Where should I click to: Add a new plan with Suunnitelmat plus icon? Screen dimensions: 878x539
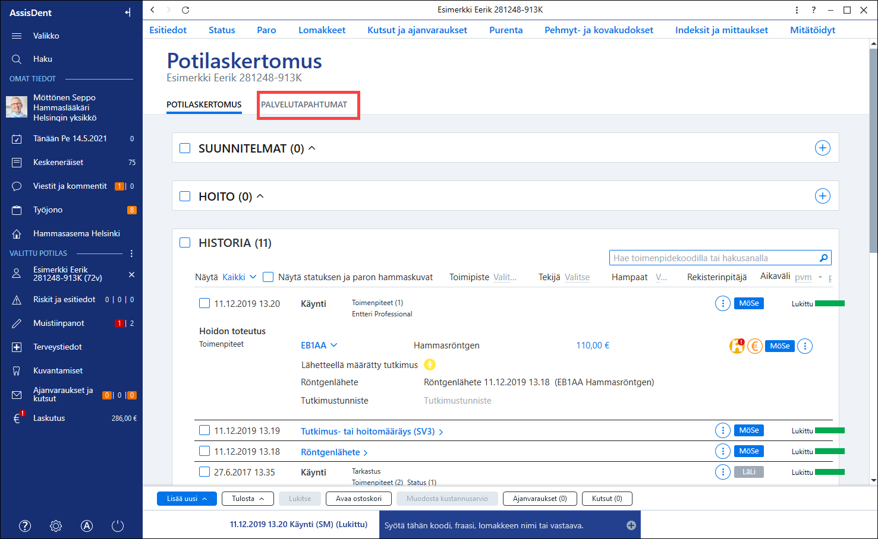[x=822, y=148]
